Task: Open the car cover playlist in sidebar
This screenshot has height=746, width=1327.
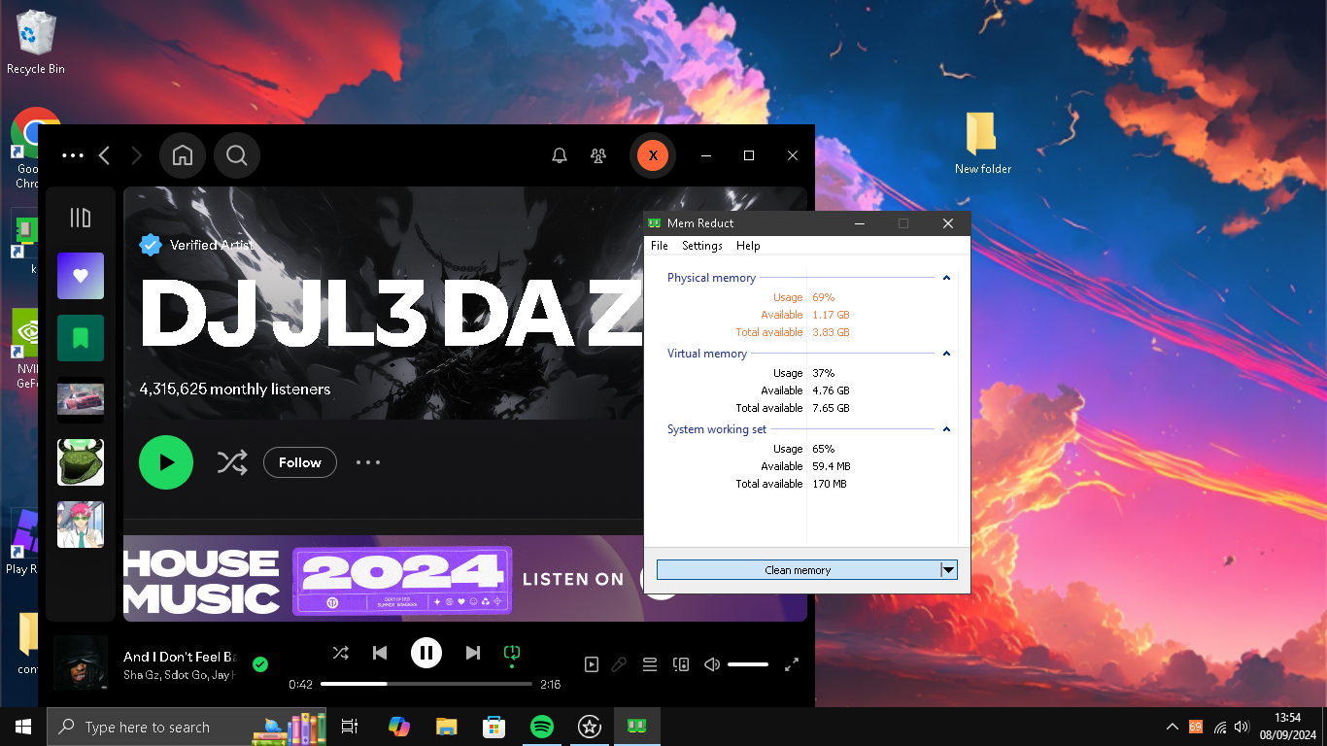Action: coord(81,400)
